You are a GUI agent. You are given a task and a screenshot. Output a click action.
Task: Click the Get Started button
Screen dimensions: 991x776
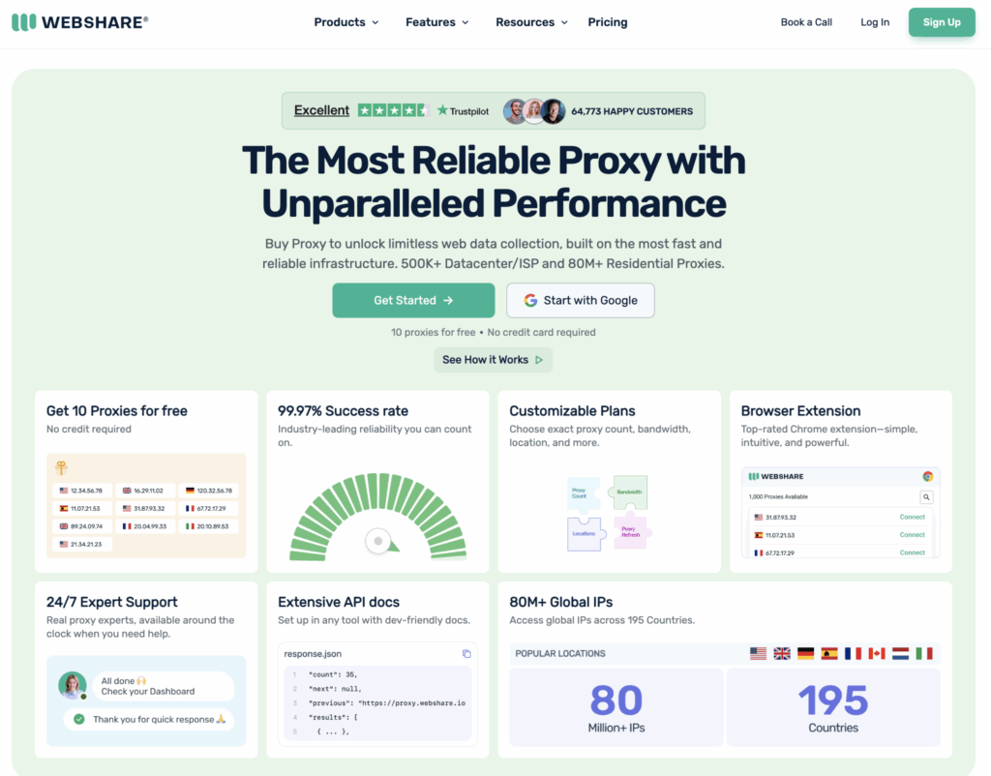[x=413, y=301]
